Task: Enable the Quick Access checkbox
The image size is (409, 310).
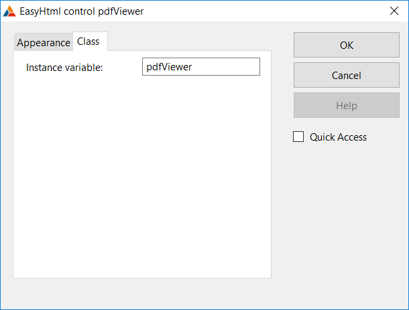Action: [298, 137]
